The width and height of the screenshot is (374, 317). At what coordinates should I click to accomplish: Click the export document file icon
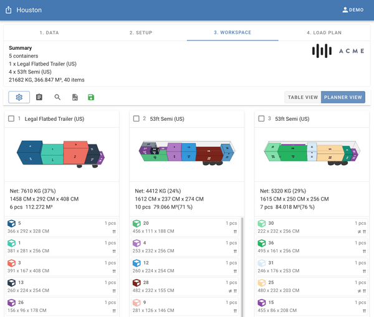point(75,97)
